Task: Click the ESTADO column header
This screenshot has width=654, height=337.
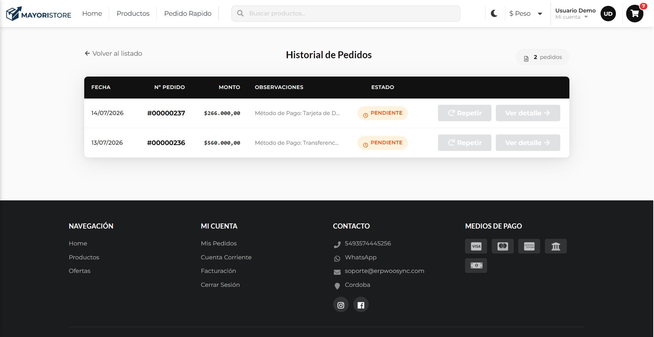Action: 383,87
